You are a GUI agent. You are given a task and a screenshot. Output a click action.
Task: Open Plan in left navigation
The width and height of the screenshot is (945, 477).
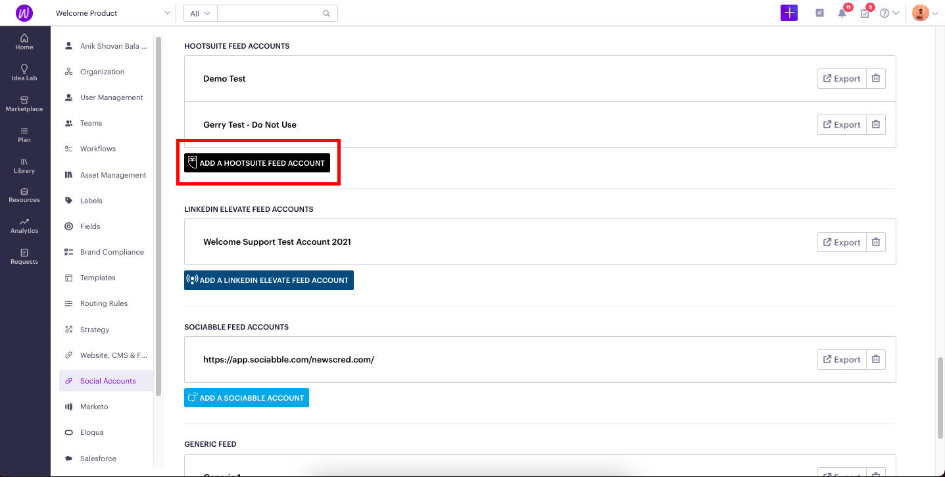pyautogui.click(x=24, y=134)
